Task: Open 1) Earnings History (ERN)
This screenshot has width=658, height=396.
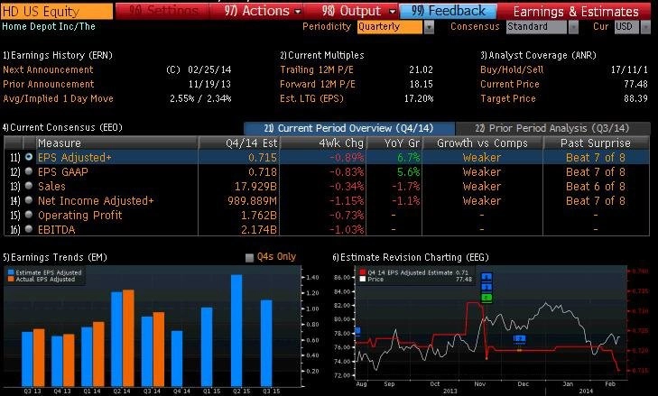Action: (x=58, y=55)
